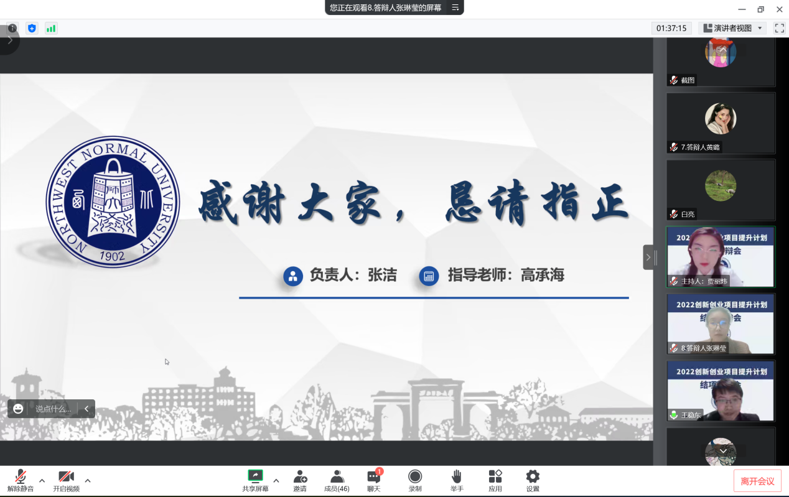This screenshot has width=789, height=497.
Task: Leave the meeting with 离开会议
Action: point(757,481)
